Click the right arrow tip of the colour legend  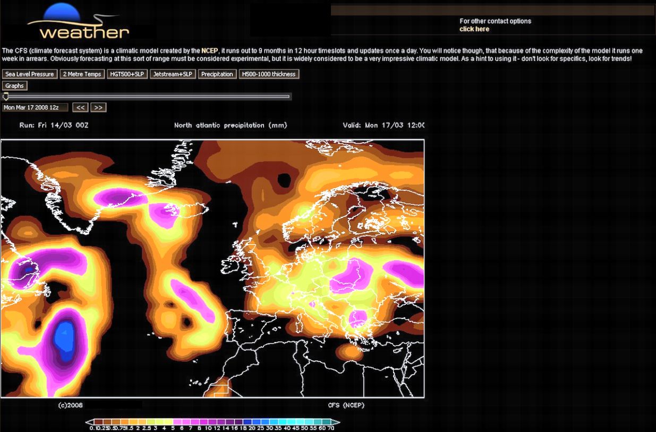[x=337, y=422]
